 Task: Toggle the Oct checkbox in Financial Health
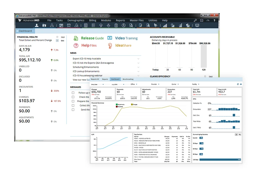[57, 41]
